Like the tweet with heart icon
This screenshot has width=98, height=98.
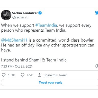[4, 75]
